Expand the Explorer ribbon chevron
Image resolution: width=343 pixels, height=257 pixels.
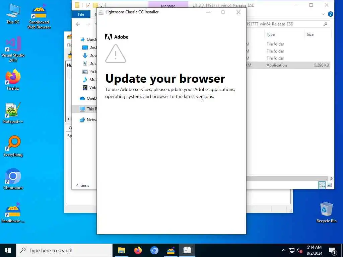tap(323, 14)
